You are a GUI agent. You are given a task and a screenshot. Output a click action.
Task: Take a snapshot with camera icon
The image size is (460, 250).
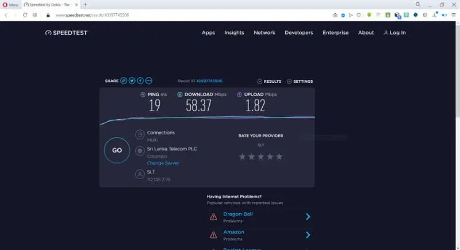[335, 15]
